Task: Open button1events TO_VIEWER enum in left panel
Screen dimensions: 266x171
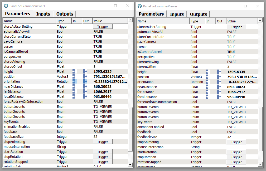Action: click(x=103, y=106)
